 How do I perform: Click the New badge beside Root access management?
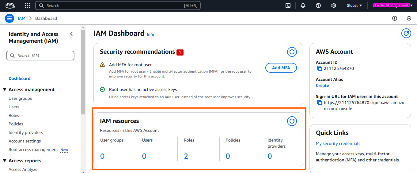pos(64,150)
